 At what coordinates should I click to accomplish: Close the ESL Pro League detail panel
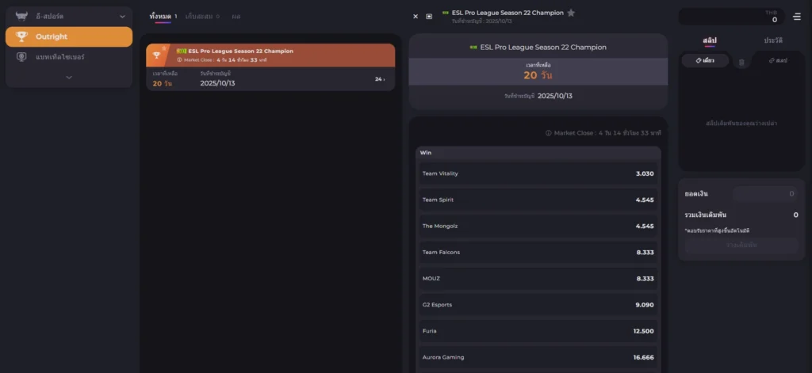(416, 16)
